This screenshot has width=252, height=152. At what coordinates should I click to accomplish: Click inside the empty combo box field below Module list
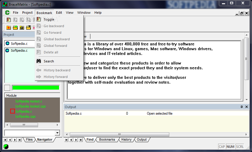pyautogui.click(x=30, y=133)
